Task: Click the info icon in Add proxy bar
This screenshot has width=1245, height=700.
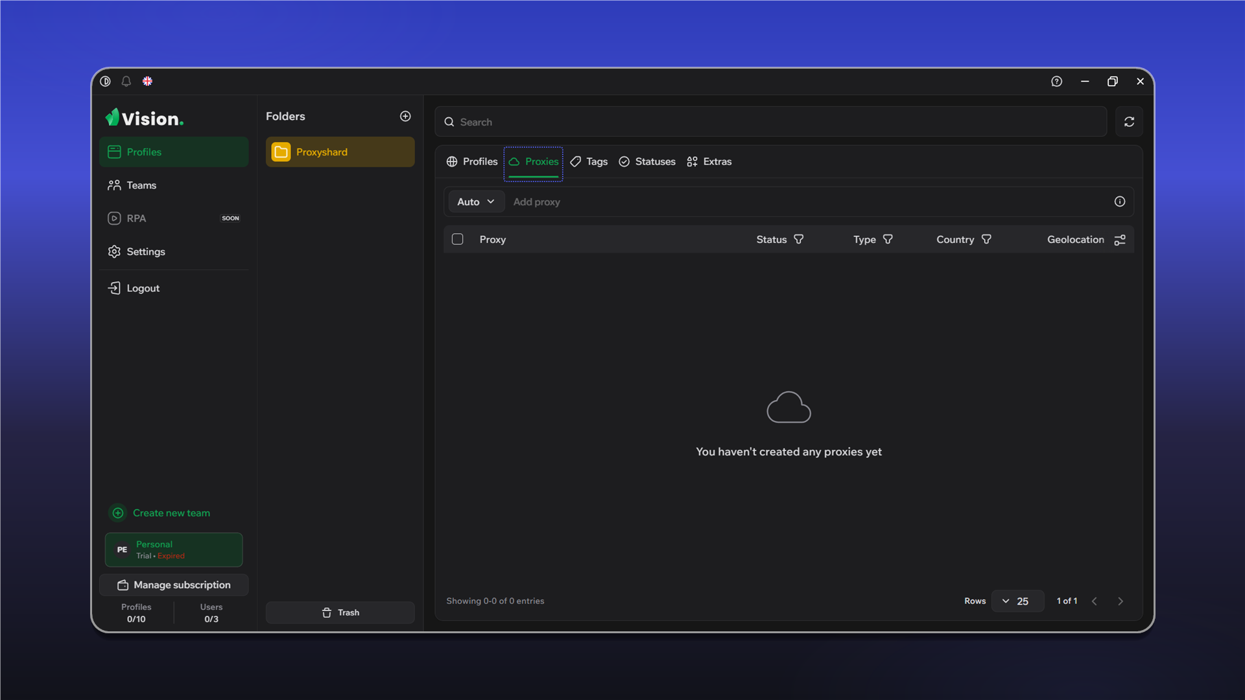Action: 1120,202
